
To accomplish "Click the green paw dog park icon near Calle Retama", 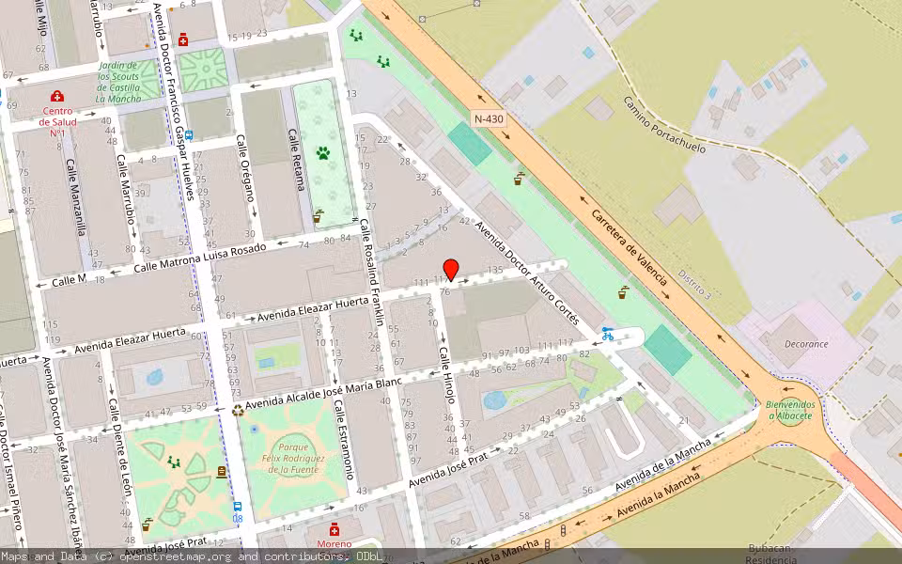I will click(x=323, y=153).
